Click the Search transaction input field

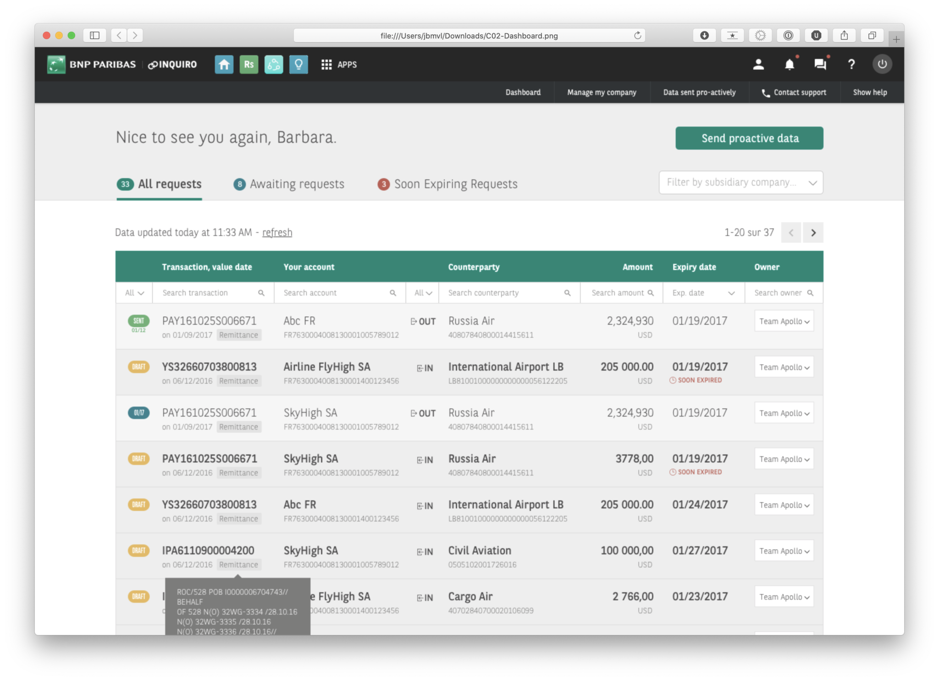tap(209, 293)
